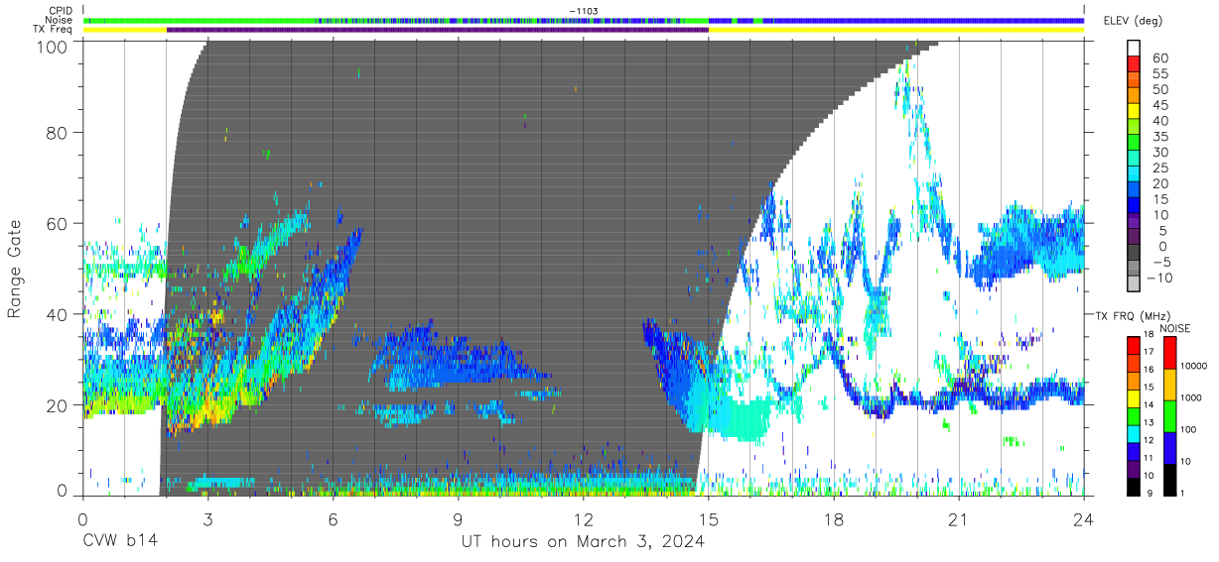Click the 'Range Gate' y-axis title
1219x562 pixels.
coord(15,270)
